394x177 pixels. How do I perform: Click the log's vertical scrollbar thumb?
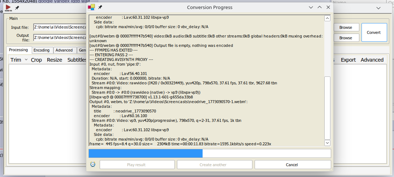tap(328, 108)
